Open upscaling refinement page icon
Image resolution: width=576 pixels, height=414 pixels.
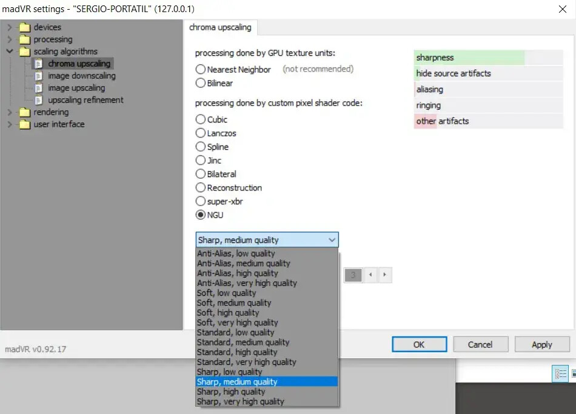coord(39,100)
